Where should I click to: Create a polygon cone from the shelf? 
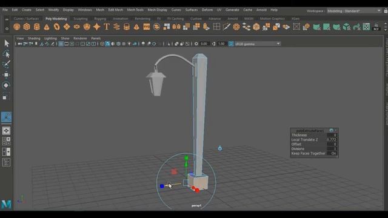point(47,27)
